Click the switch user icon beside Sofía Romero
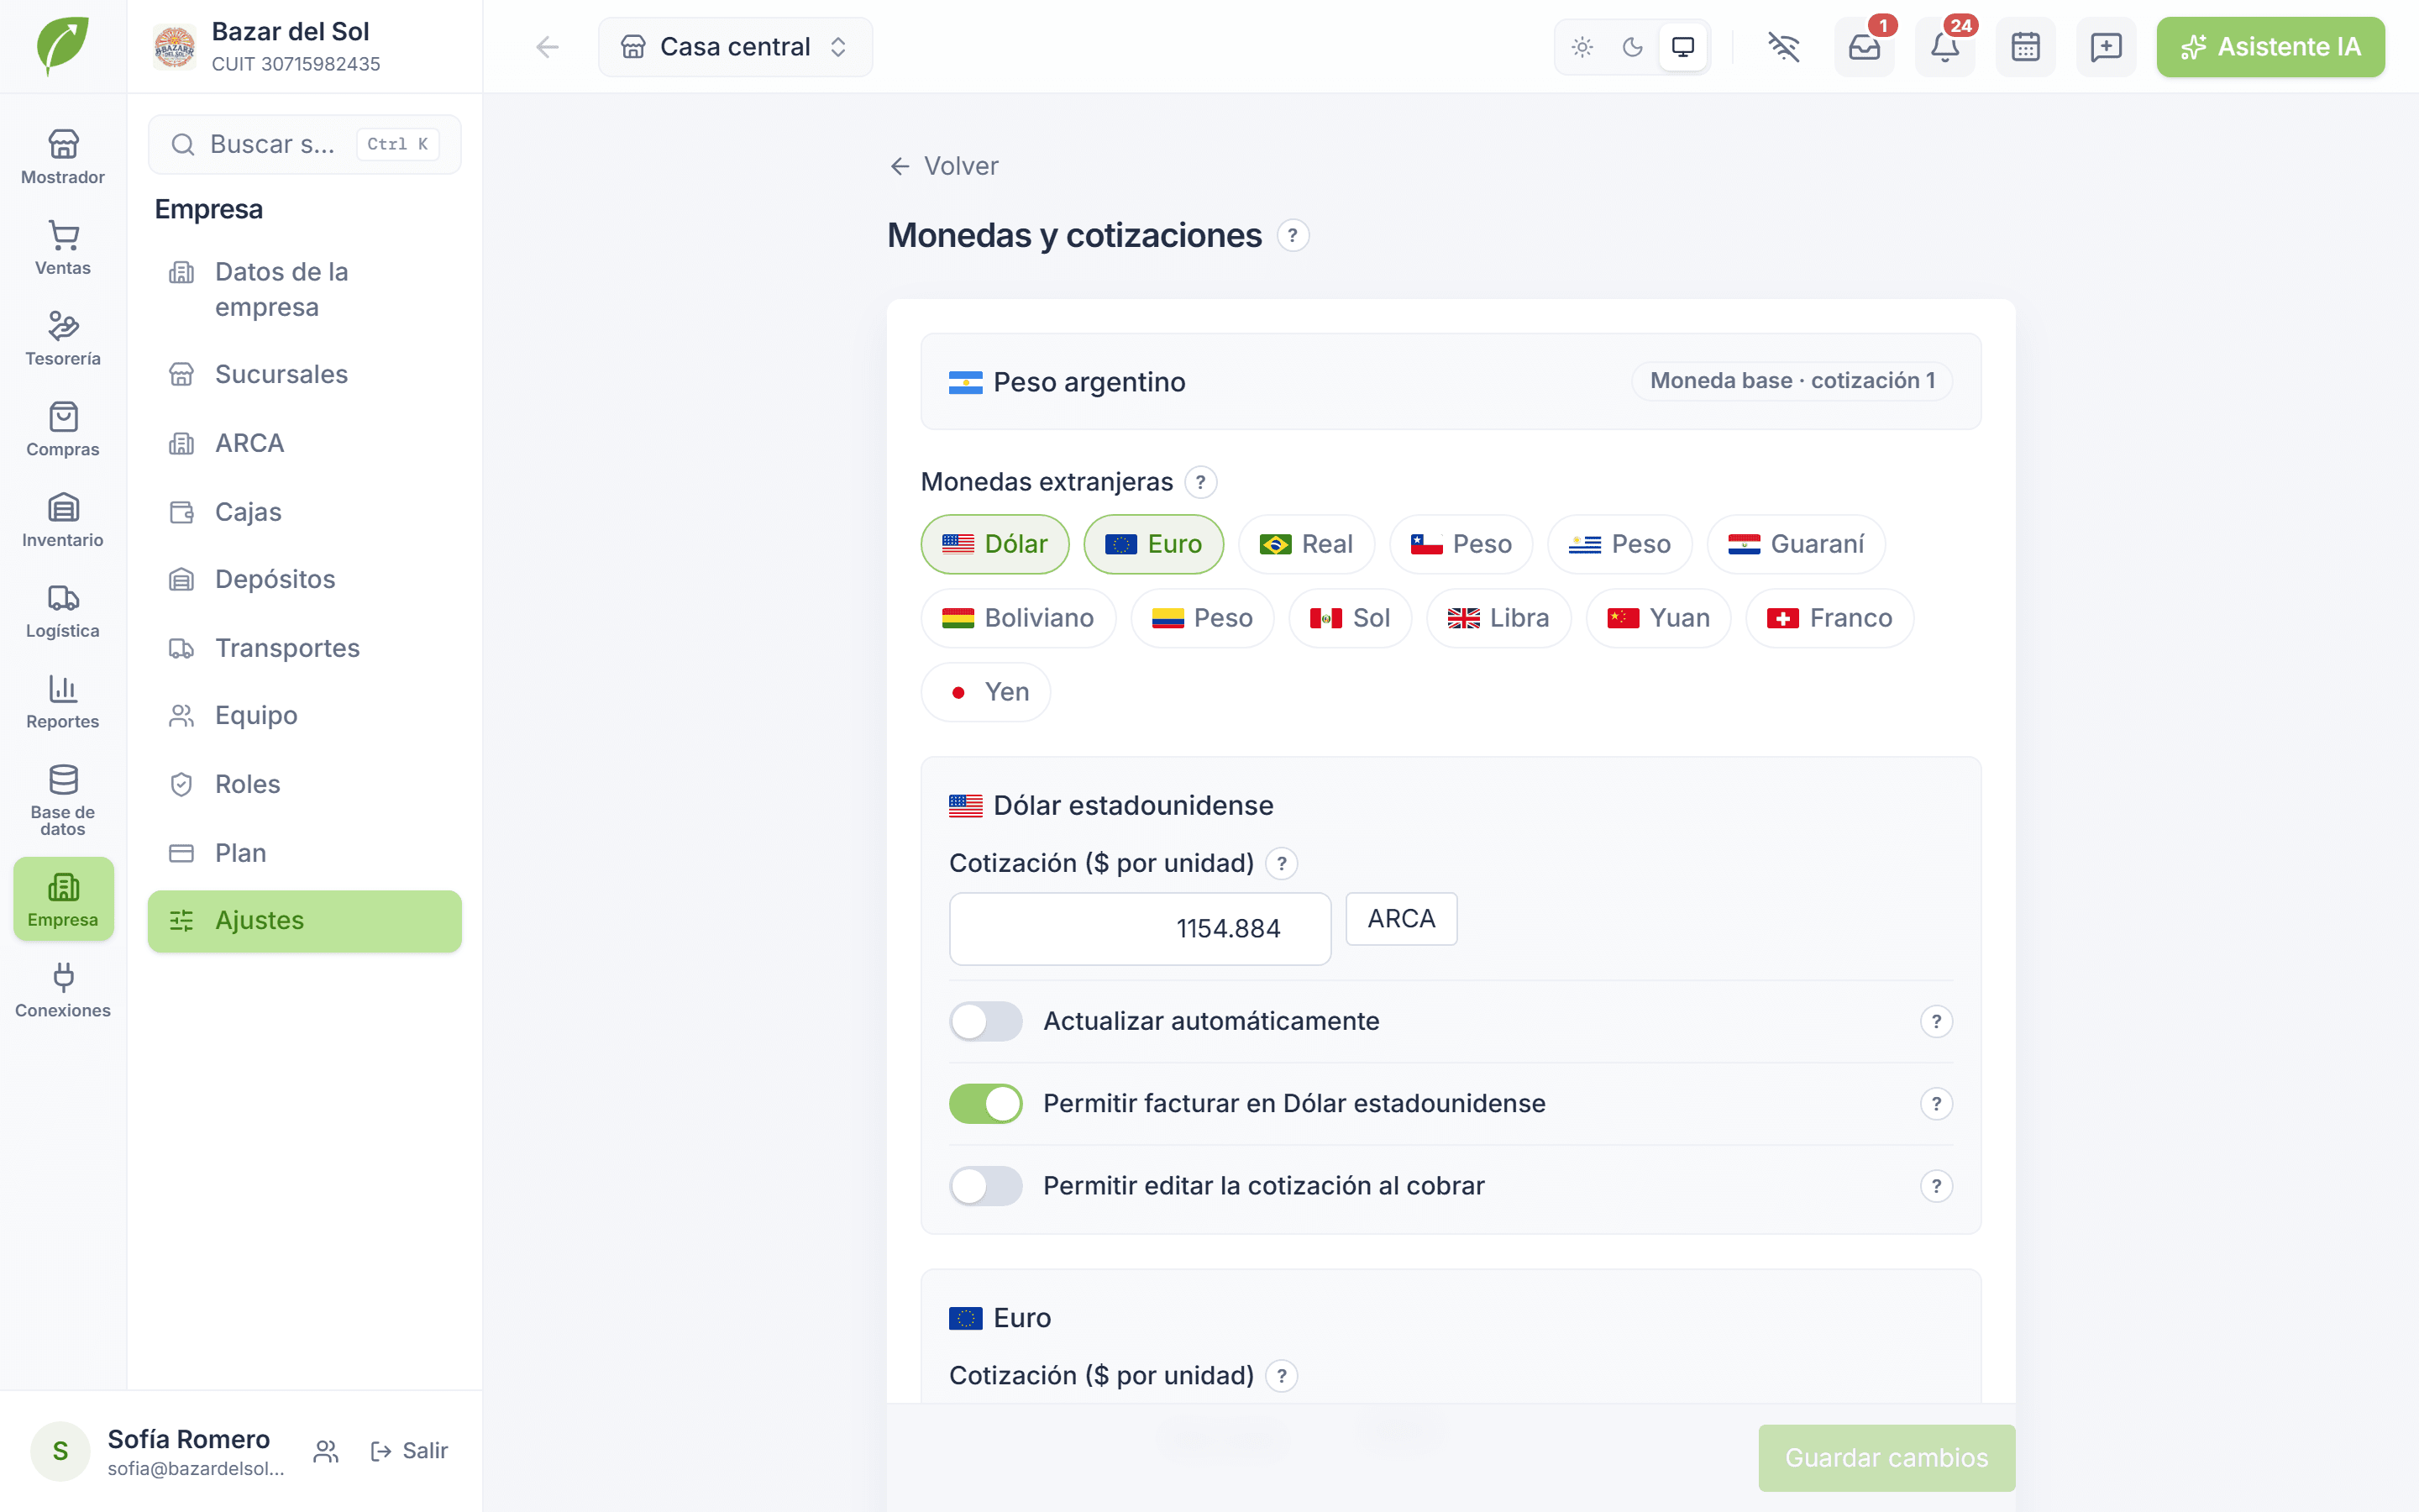The width and height of the screenshot is (2419, 1512). click(326, 1451)
